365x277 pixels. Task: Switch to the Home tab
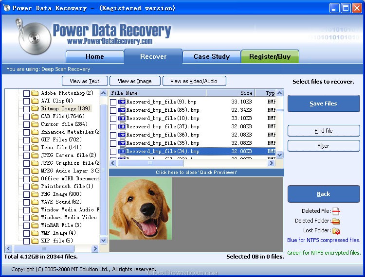(94, 57)
